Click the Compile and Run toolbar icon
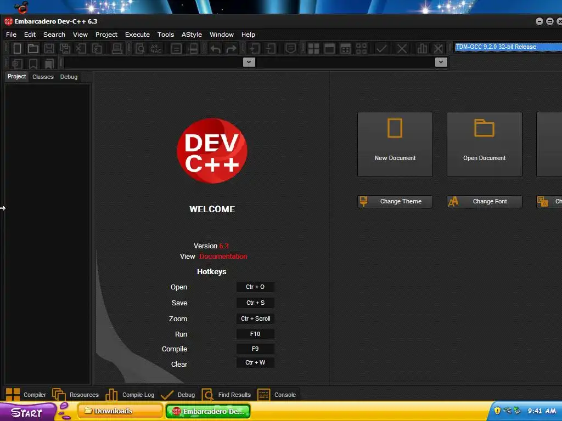 [346, 48]
